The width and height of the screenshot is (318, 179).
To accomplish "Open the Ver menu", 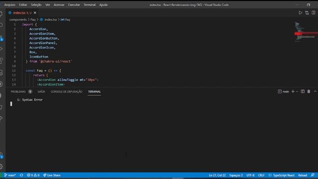I will pyautogui.click(x=48, y=4).
